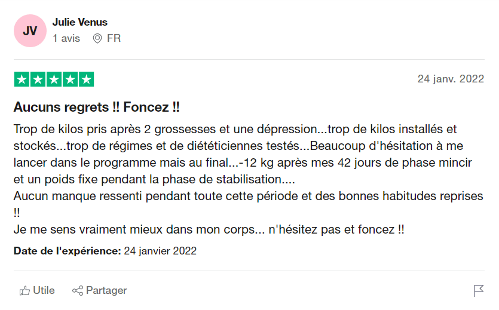Click the first green rating star
Image resolution: width=499 pixels, height=310 pixels.
(22, 79)
